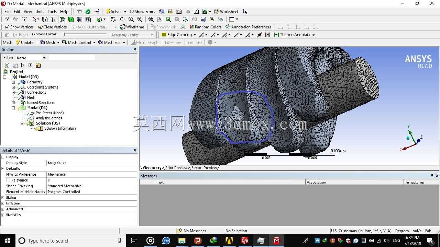This screenshot has width=440, height=247.
Task: Toggle Close Vertices
Action: [53, 27]
